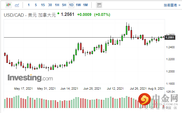This screenshot has width=182, height=113.
Task: Click the Jun 28, 2021 date label
Action: [92, 89]
